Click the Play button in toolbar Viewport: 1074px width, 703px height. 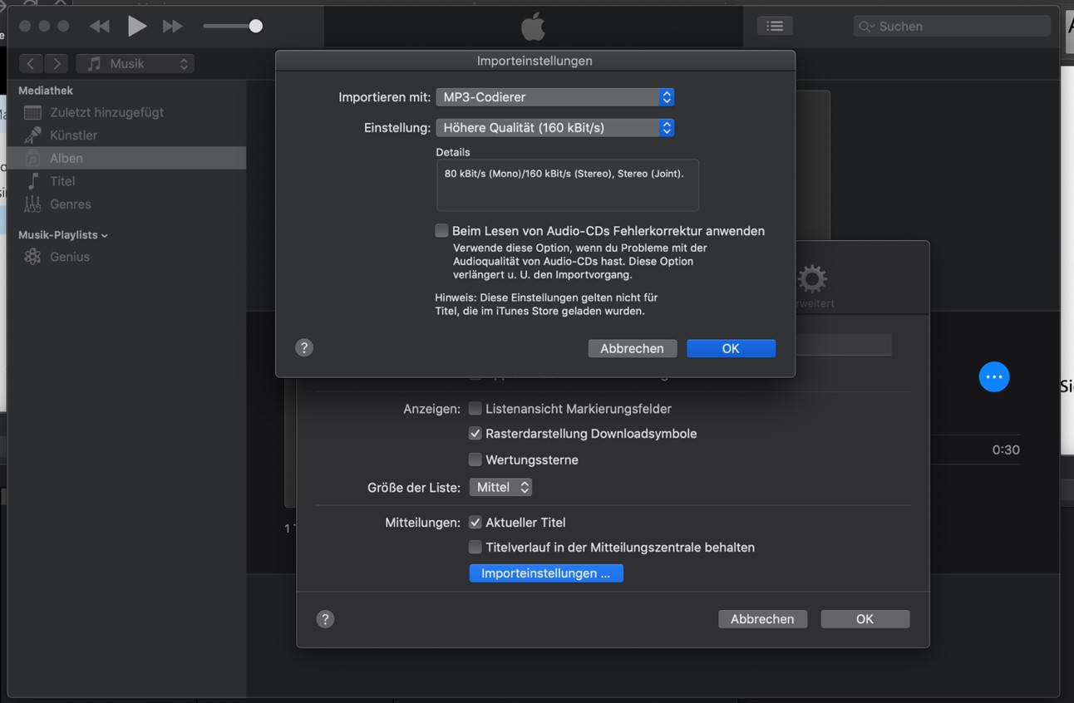tap(136, 27)
